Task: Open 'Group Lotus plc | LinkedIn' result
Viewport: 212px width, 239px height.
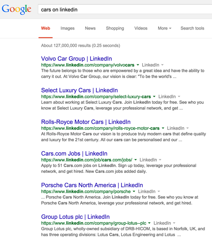Action: point(76,217)
